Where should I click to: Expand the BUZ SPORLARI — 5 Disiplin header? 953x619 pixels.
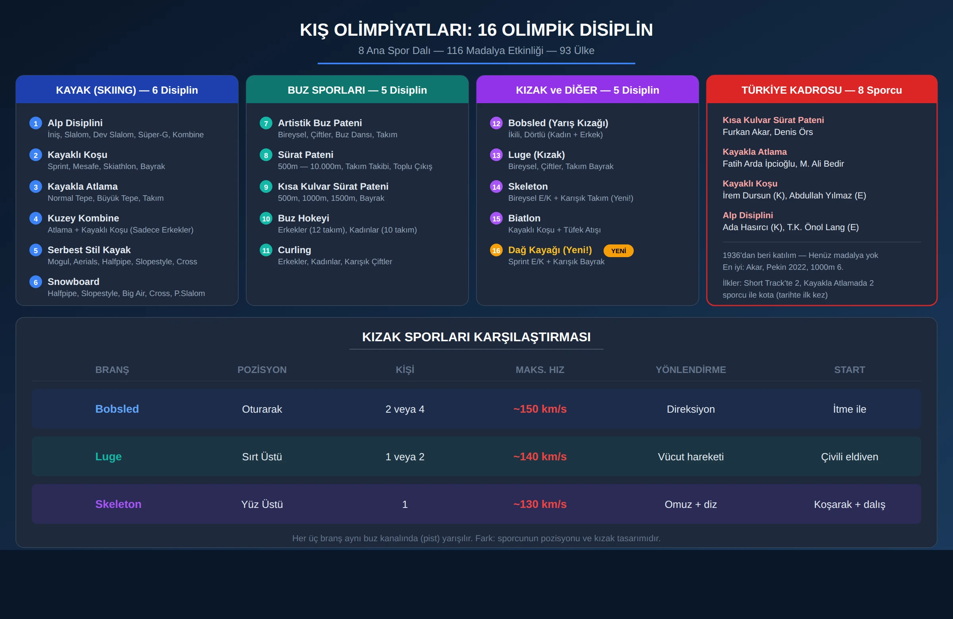[x=357, y=90]
